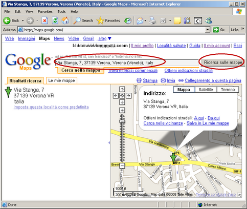Open the Guida help link
Image resolution: width=247 pixels, height=209 pixels.
pyautogui.click(x=195, y=46)
